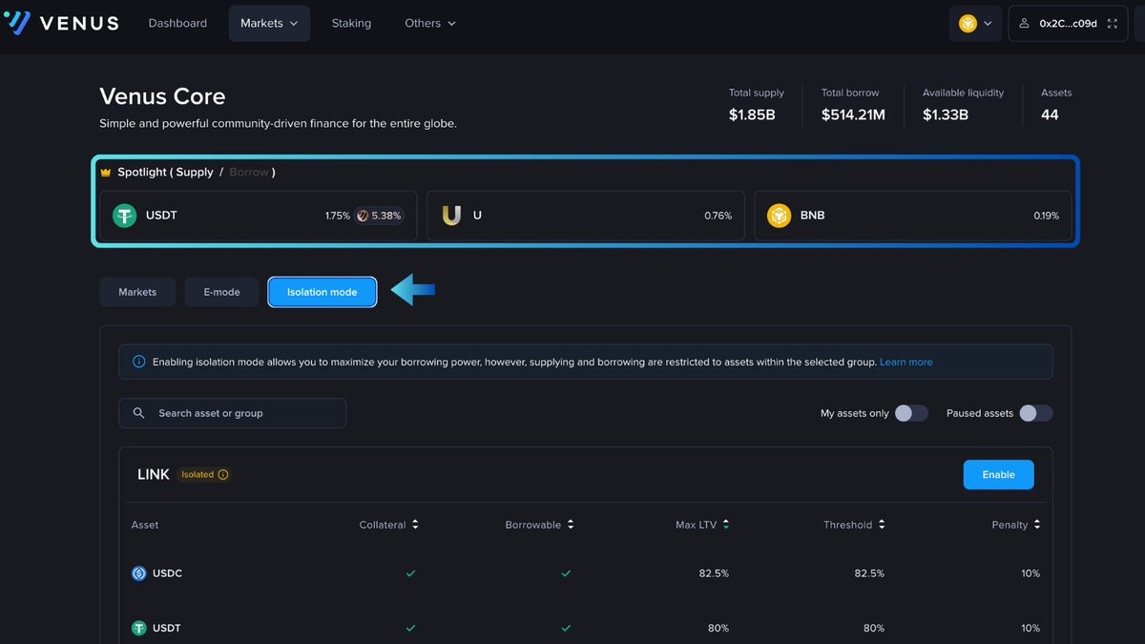Toggle the Paused assets switch
Screen dimensions: 1145x644
pos(1036,413)
